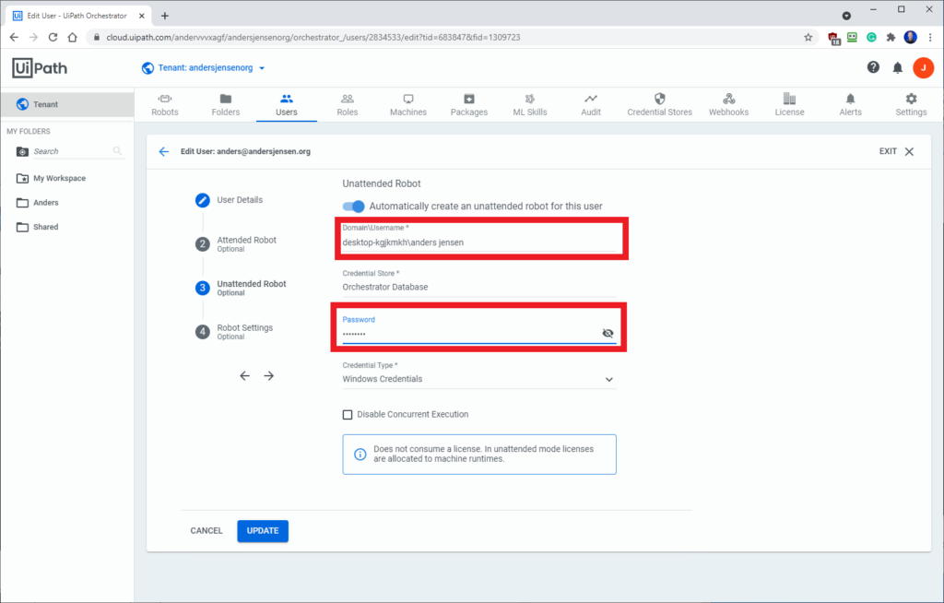The height and width of the screenshot is (603, 944).
Task: Click the browser back button
Action: [14, 38]
